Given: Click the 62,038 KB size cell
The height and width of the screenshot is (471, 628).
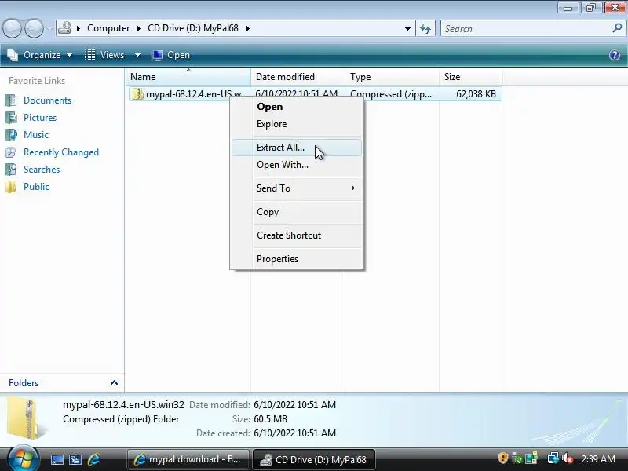Looking at the screenshot, I should [476, 94].
